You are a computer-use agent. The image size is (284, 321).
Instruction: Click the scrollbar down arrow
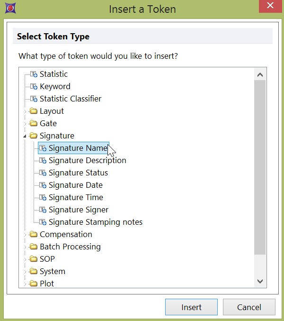[260, 281]
